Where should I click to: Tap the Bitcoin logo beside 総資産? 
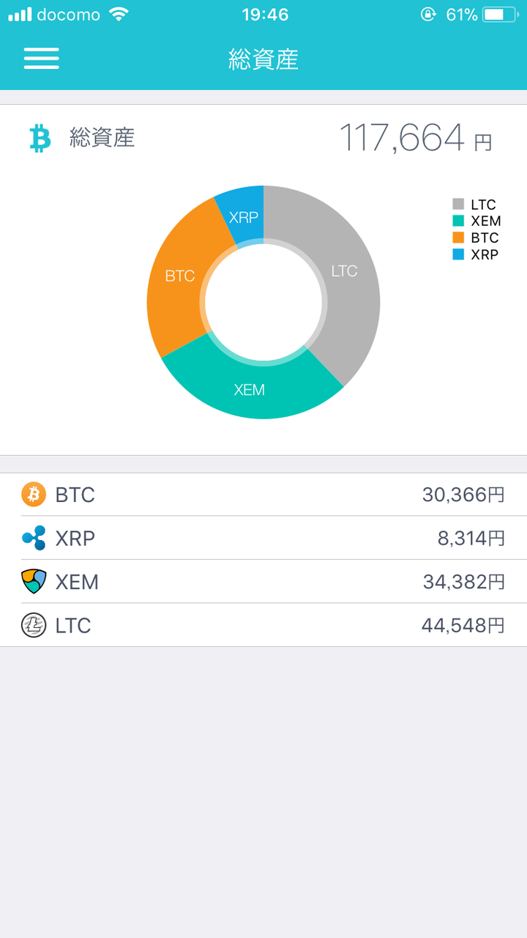40,138
